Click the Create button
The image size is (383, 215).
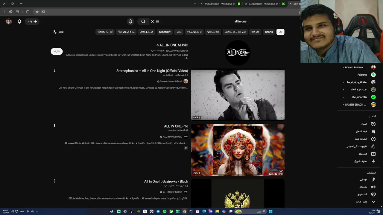point(32,21)
